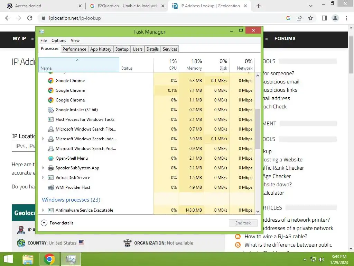
Task: Switch to the App history tab
Action: point(101,49)
